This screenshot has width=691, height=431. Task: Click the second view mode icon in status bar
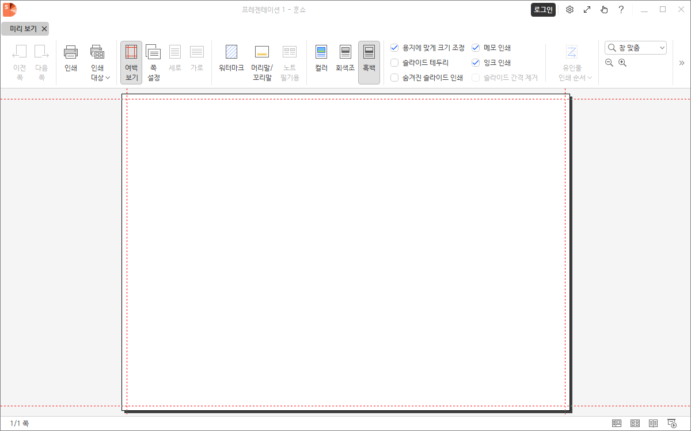[x=635, y=424]
